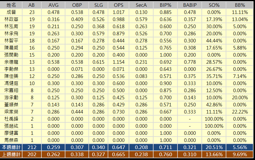Image resolution: width=255 pixels, height=160 pixels.
Task: Select the OBP column header
Action: [x=77, y=5]
